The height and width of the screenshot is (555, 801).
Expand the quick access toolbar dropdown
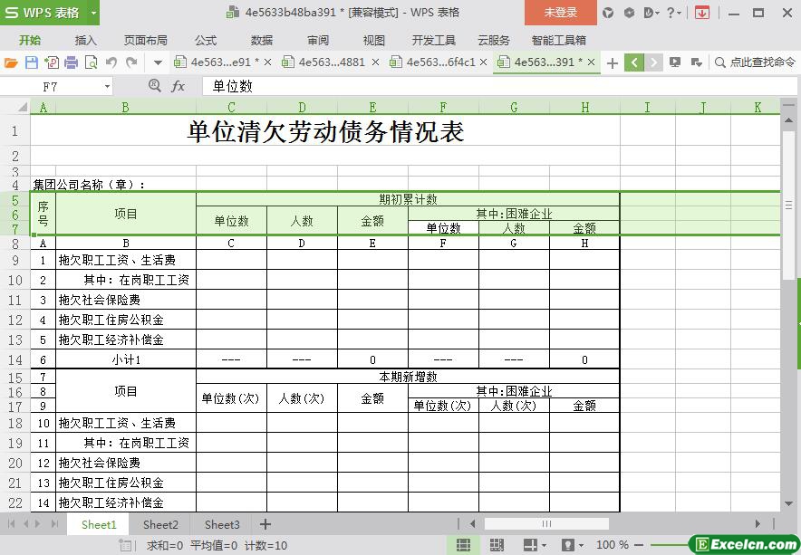coord(158,62)
